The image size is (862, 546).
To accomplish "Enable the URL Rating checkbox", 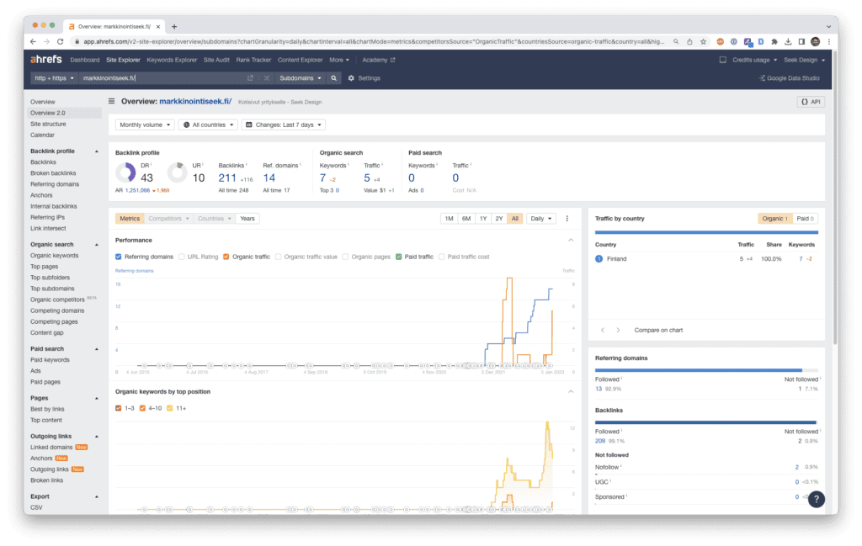I will (x=182, y=257).
